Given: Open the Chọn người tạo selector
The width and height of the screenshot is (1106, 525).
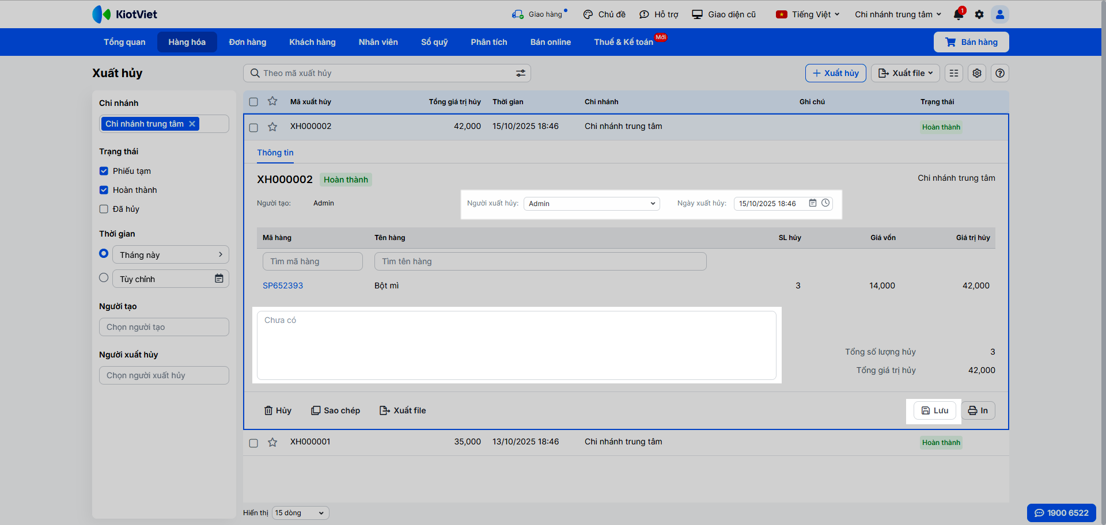Looking at the screenshot, I should coord(164,327).
